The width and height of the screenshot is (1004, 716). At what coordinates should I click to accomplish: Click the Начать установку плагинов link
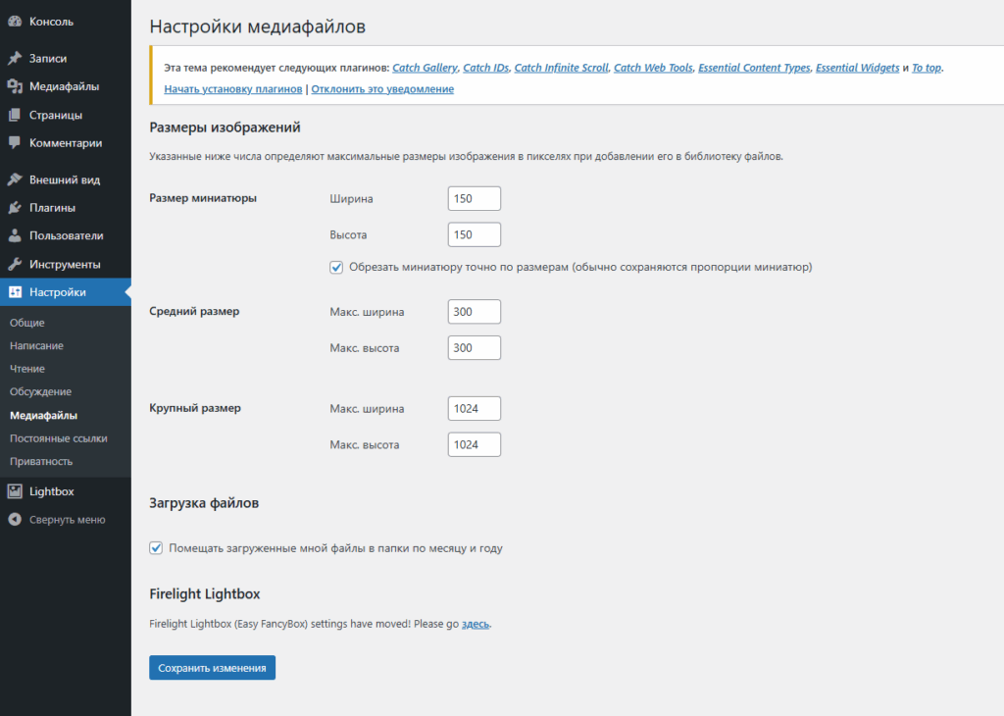[x=232, y=89]
